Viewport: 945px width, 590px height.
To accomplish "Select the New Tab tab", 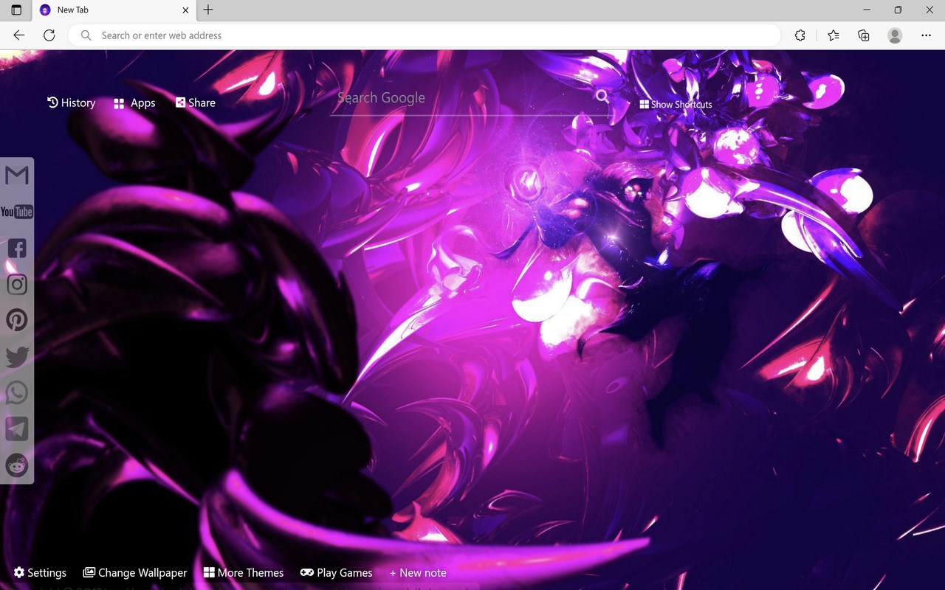I will coord(114,10).
